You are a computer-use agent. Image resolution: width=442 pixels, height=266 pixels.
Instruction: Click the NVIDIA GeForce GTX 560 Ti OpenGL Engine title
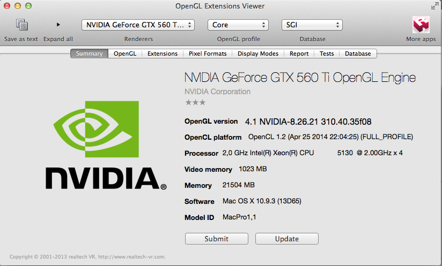click(x=300, y=78)
